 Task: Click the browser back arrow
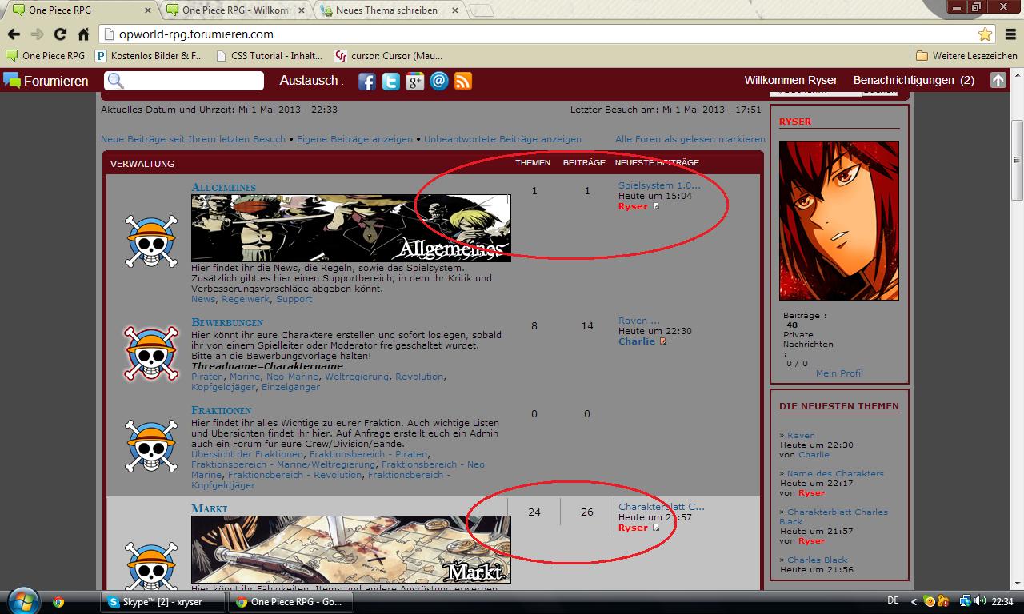tap(14, 34)
